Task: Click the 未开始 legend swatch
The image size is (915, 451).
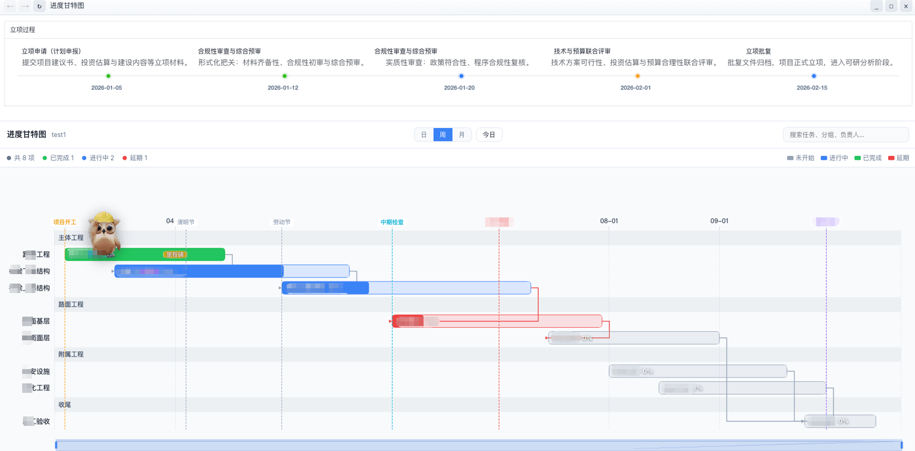Action: click(x=790, y=158)
